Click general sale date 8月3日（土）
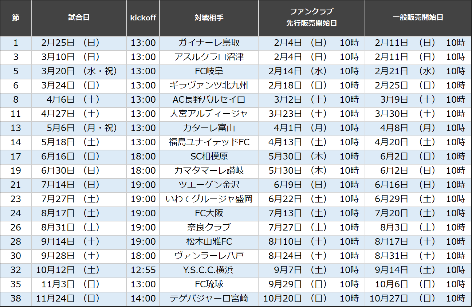The image size is (472, 307). (408, 228)
